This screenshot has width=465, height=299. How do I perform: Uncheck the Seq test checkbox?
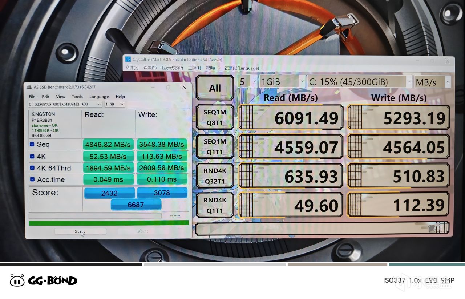click(x=32, y=144)
